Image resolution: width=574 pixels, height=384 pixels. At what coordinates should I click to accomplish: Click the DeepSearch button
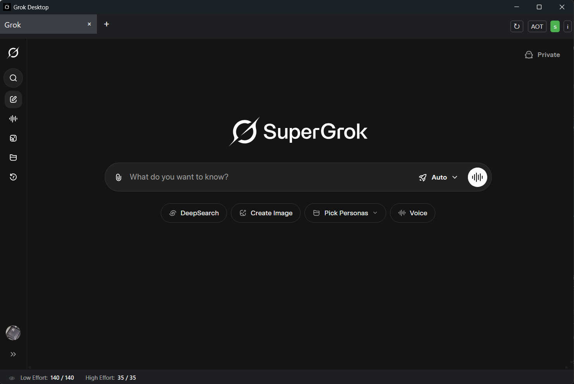coord(194,213)
